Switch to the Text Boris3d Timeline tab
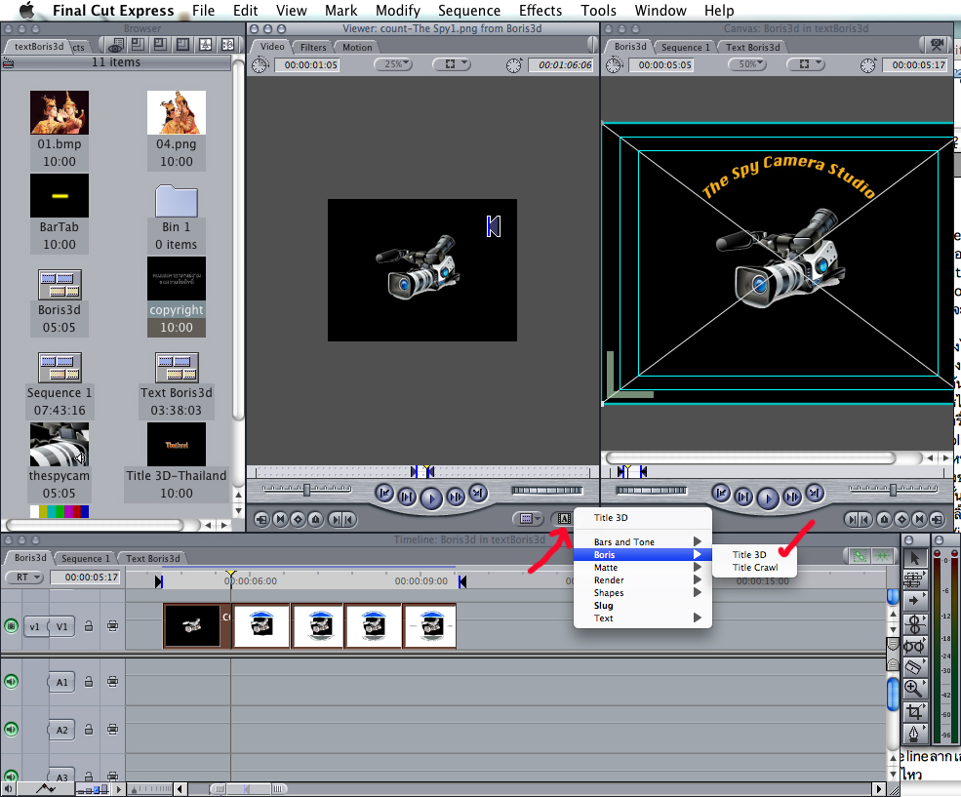The width and height of the screenshot is (961, 797). pyautogui.click(x=152, y=558)
